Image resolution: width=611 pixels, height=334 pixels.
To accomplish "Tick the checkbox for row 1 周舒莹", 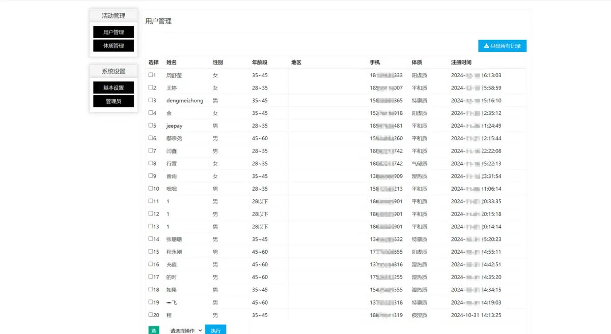I will pyautogui.click(x=151, y=75).
